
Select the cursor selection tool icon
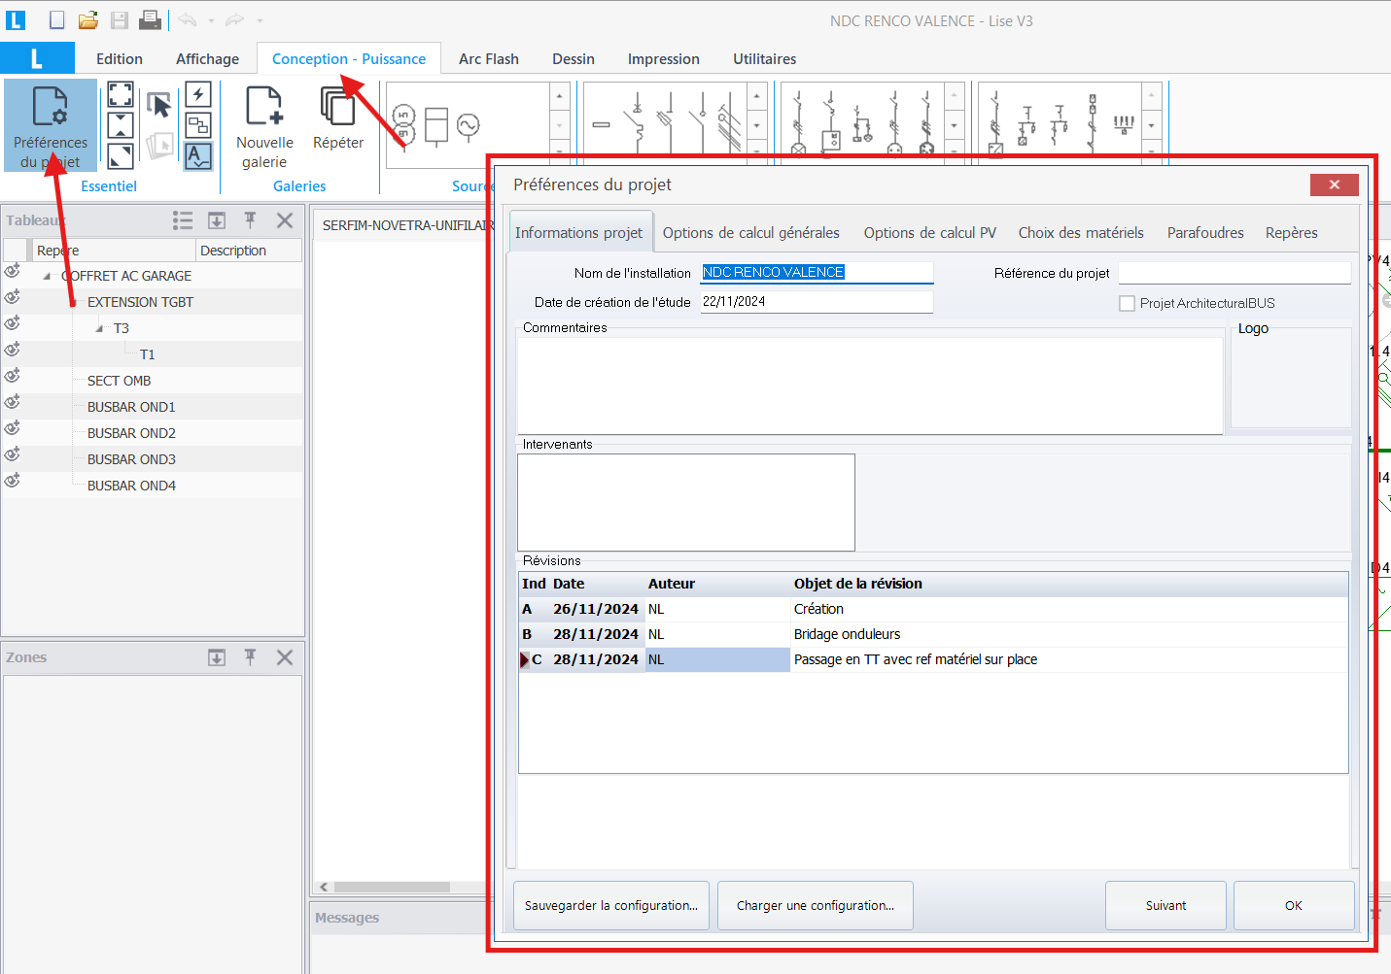tap(159, 105)
